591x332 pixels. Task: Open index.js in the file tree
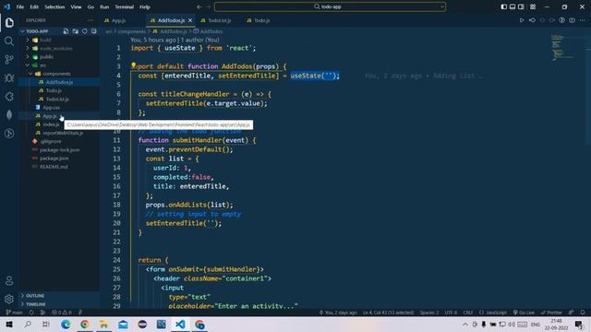pos(51,125)
